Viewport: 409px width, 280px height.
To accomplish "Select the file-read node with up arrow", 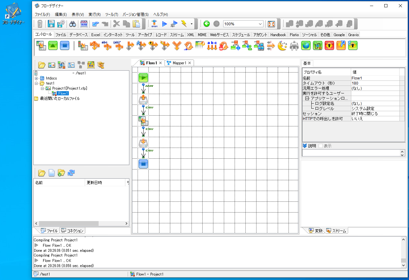I will point(143,99).
